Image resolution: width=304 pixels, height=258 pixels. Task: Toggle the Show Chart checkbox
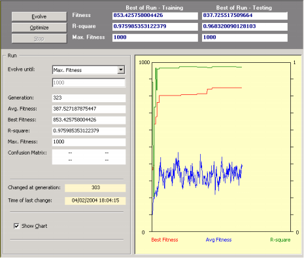point(16,226)
